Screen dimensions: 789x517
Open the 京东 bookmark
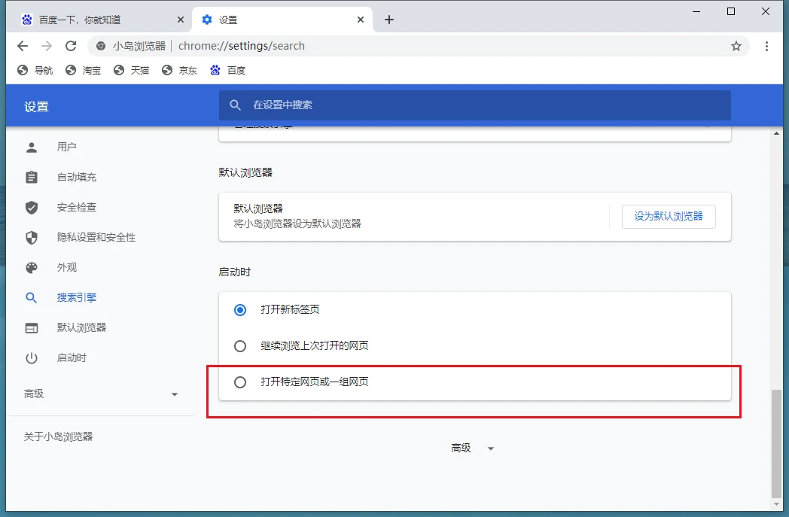coord(180,71)
